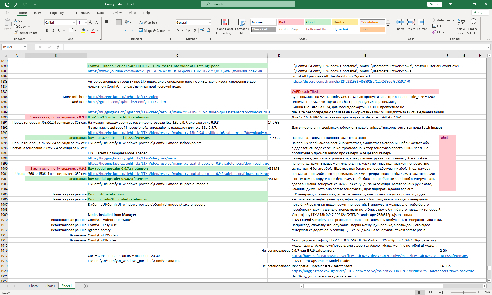Click the Insert Function fx icon
Viewport: 492px width, 295px height.
tap(58, 47)
